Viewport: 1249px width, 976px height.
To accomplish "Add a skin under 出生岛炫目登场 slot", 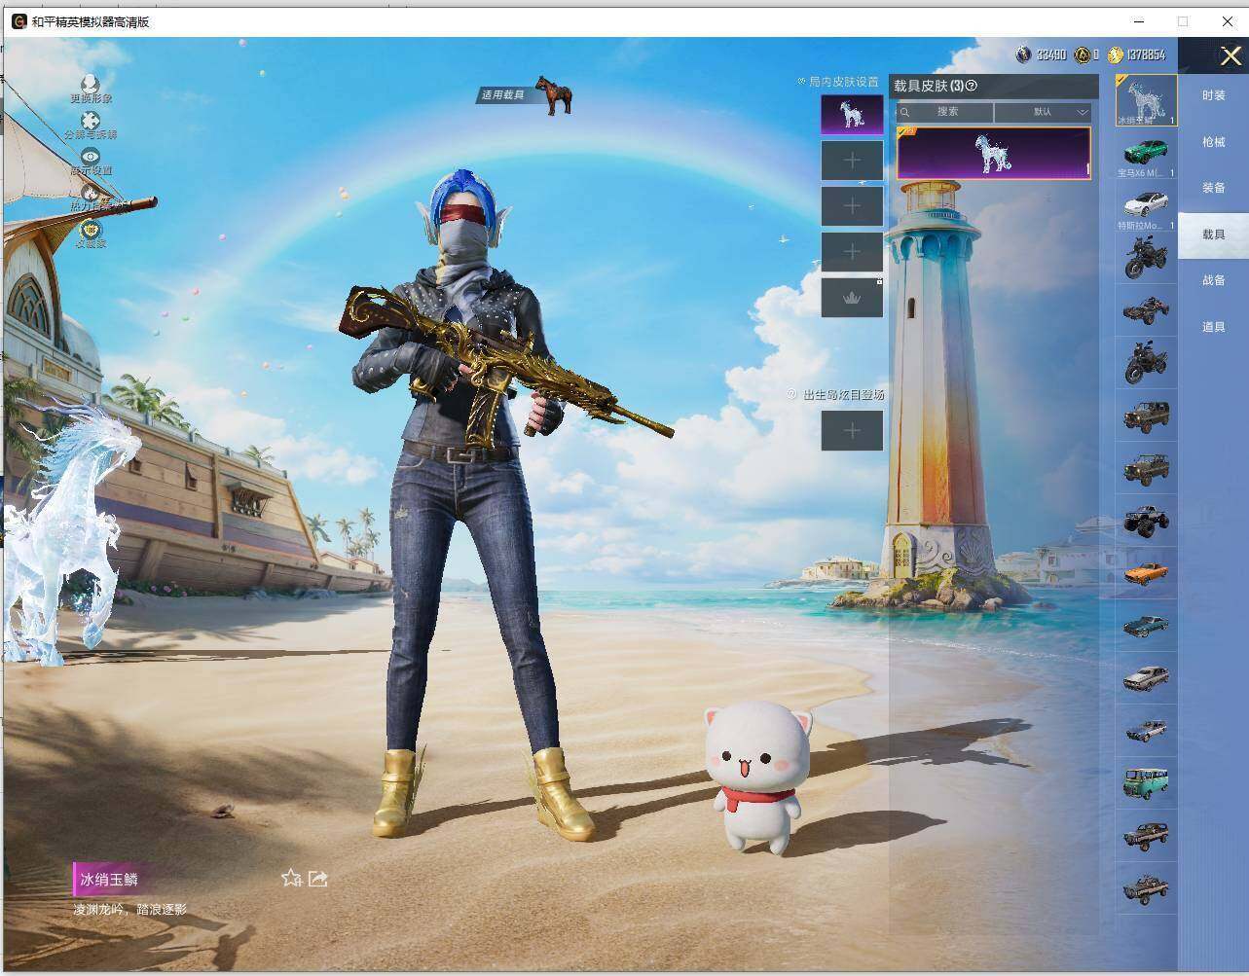I will [852, 430].
